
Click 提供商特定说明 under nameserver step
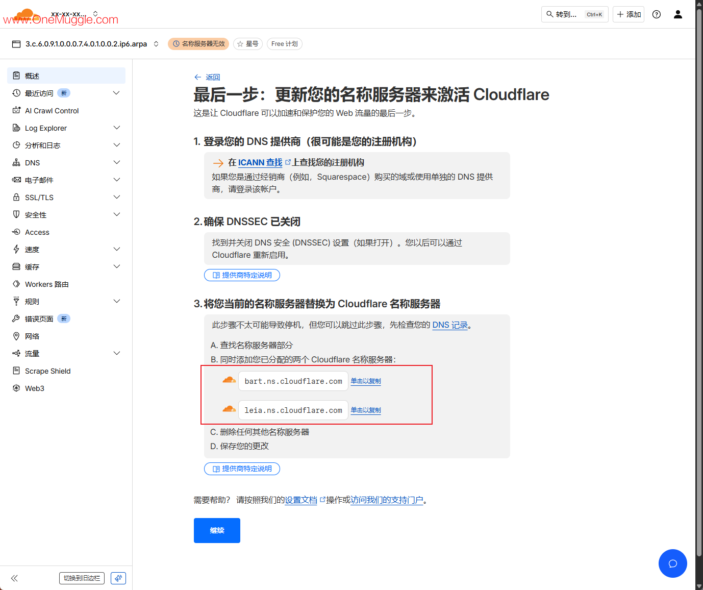[x=242, y=469]
